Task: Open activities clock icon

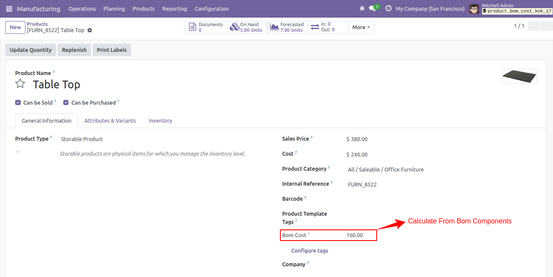Action: 388,9
